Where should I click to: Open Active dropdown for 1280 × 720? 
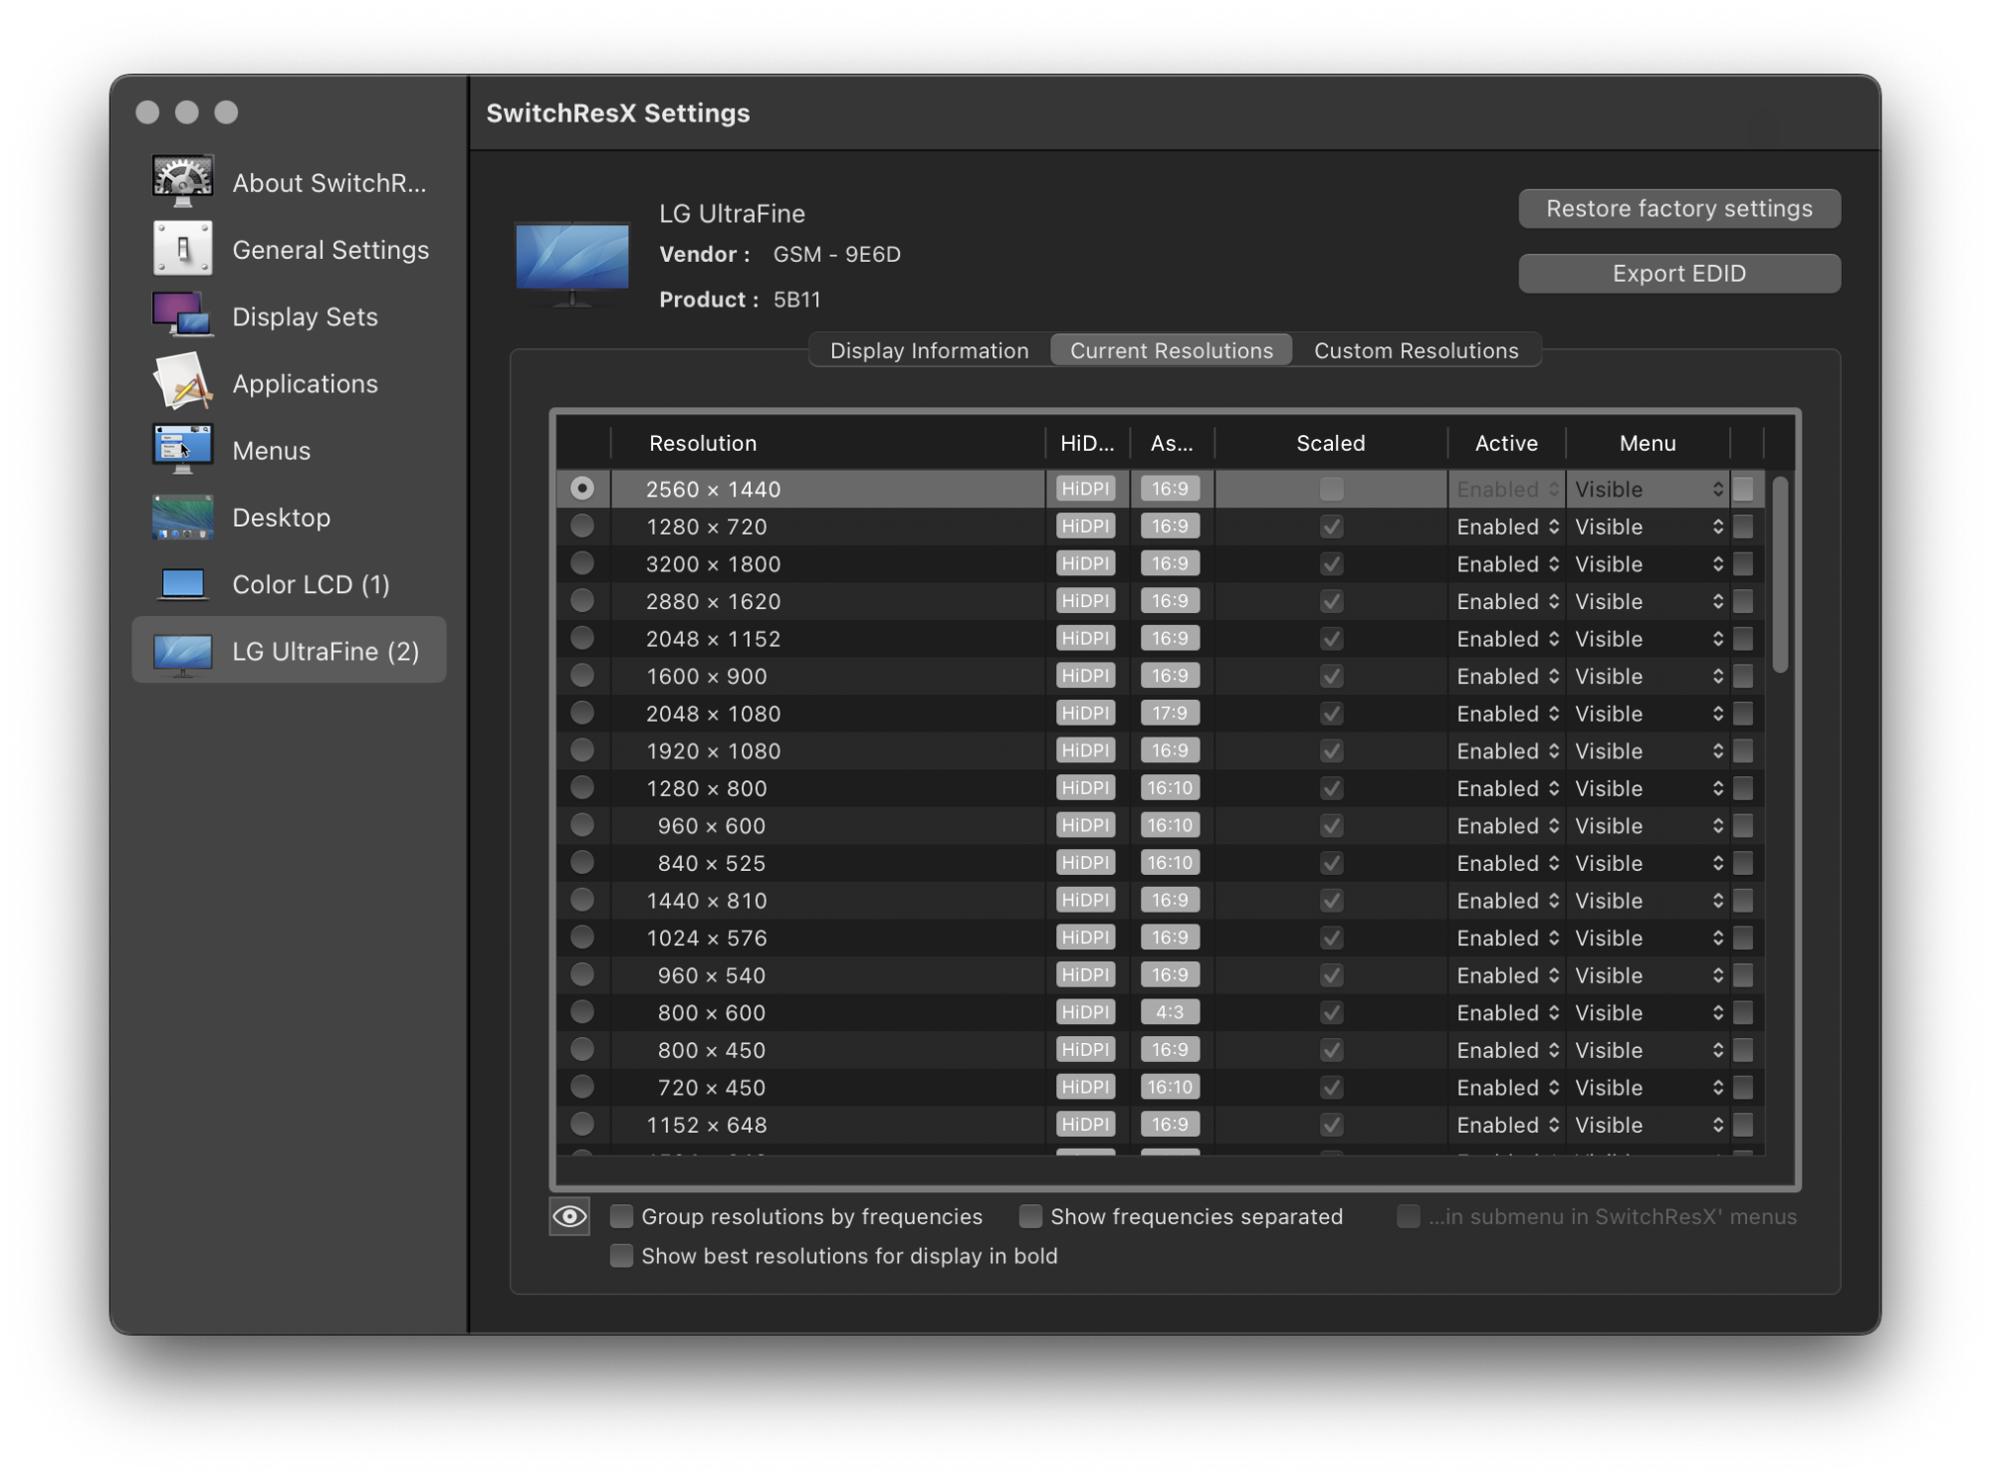pos(1507,527)
